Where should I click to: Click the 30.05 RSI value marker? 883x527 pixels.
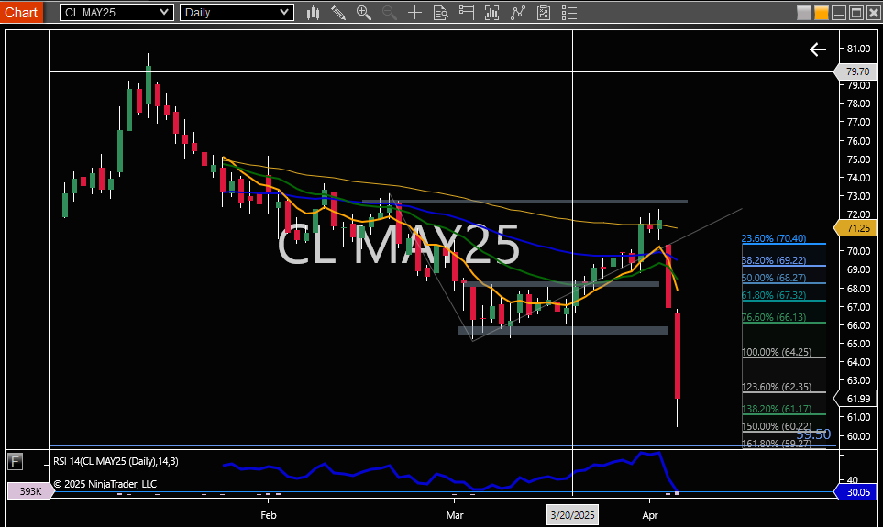855,492
